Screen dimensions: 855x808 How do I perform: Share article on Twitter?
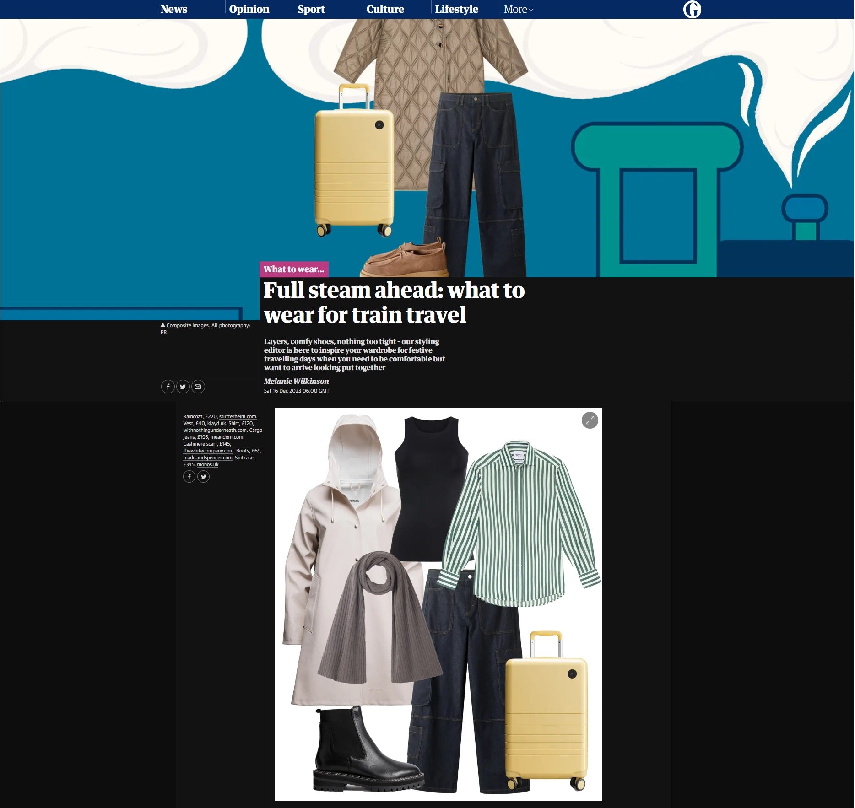tap(183, 387)
